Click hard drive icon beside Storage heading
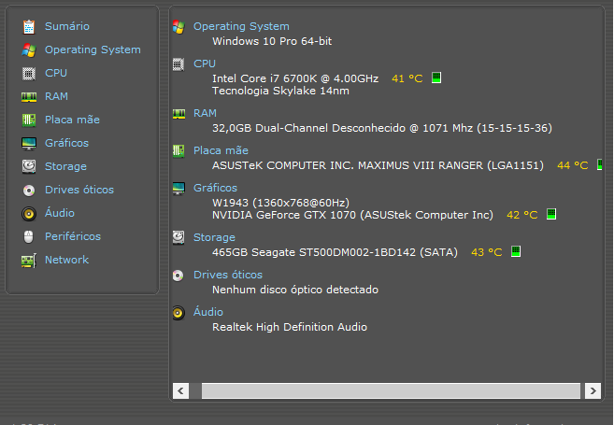Image resolution: width=614 pixels, height=425 pixels. click(178, 237)
